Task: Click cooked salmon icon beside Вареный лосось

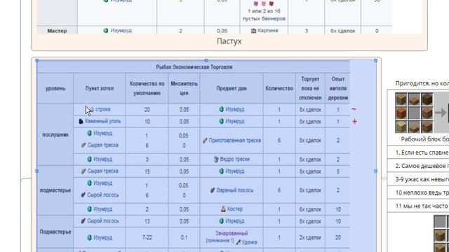Action: (213, 190)
